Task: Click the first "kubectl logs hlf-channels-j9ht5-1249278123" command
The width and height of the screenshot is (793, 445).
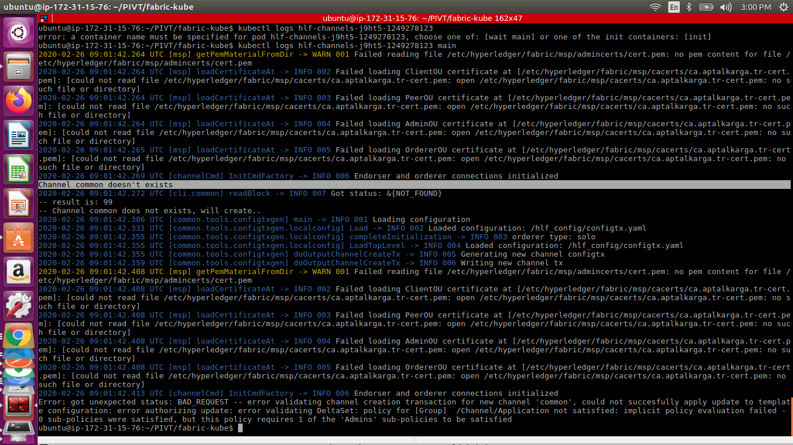Action: [336, 28]
